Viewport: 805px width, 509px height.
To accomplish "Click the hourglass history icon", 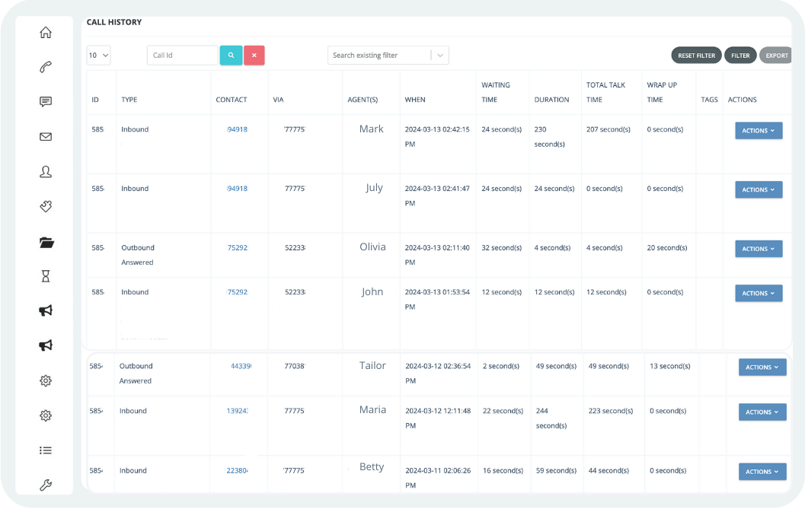I will pos(45,275).
